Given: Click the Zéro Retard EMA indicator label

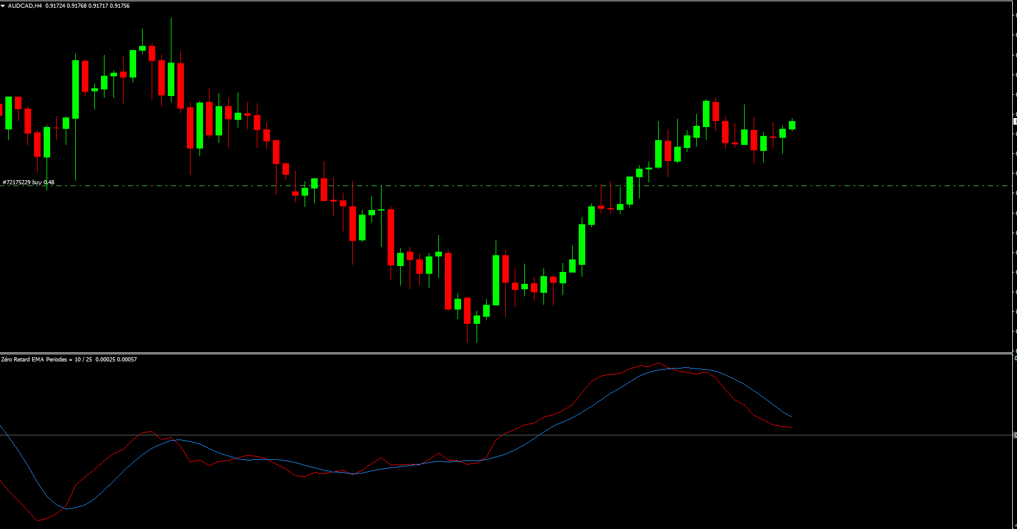Looking at the screenshot, I should coord(69,360).
